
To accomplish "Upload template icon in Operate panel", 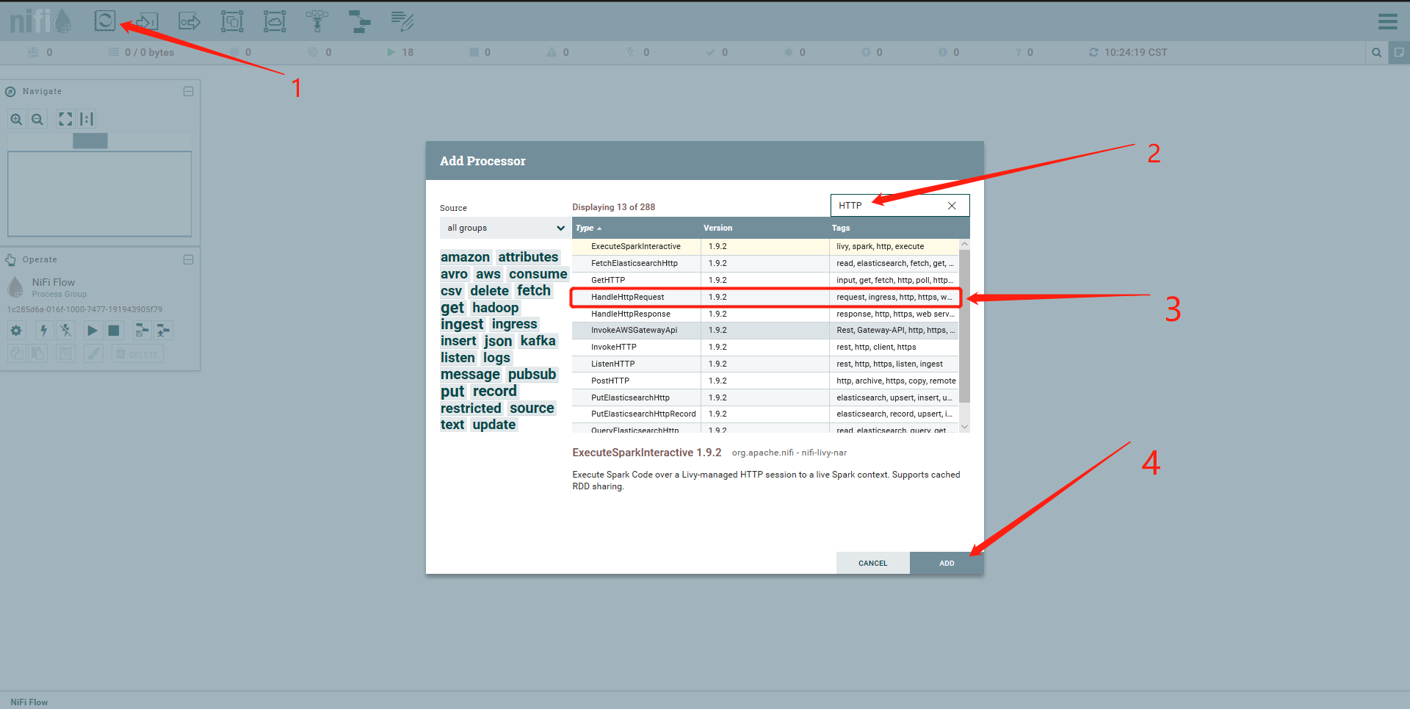I will coord(163,331).
